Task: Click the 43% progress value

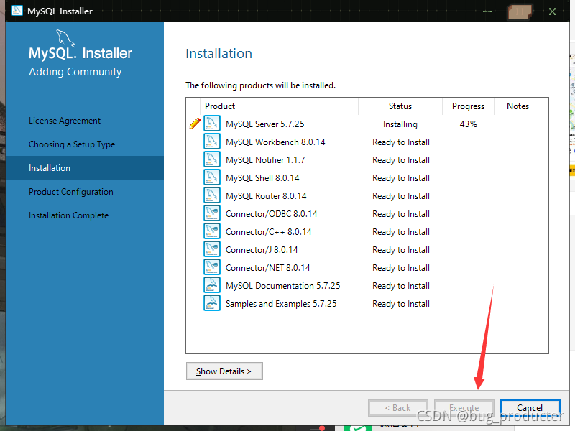Action: pyautogui.click(x=469, y=124)
